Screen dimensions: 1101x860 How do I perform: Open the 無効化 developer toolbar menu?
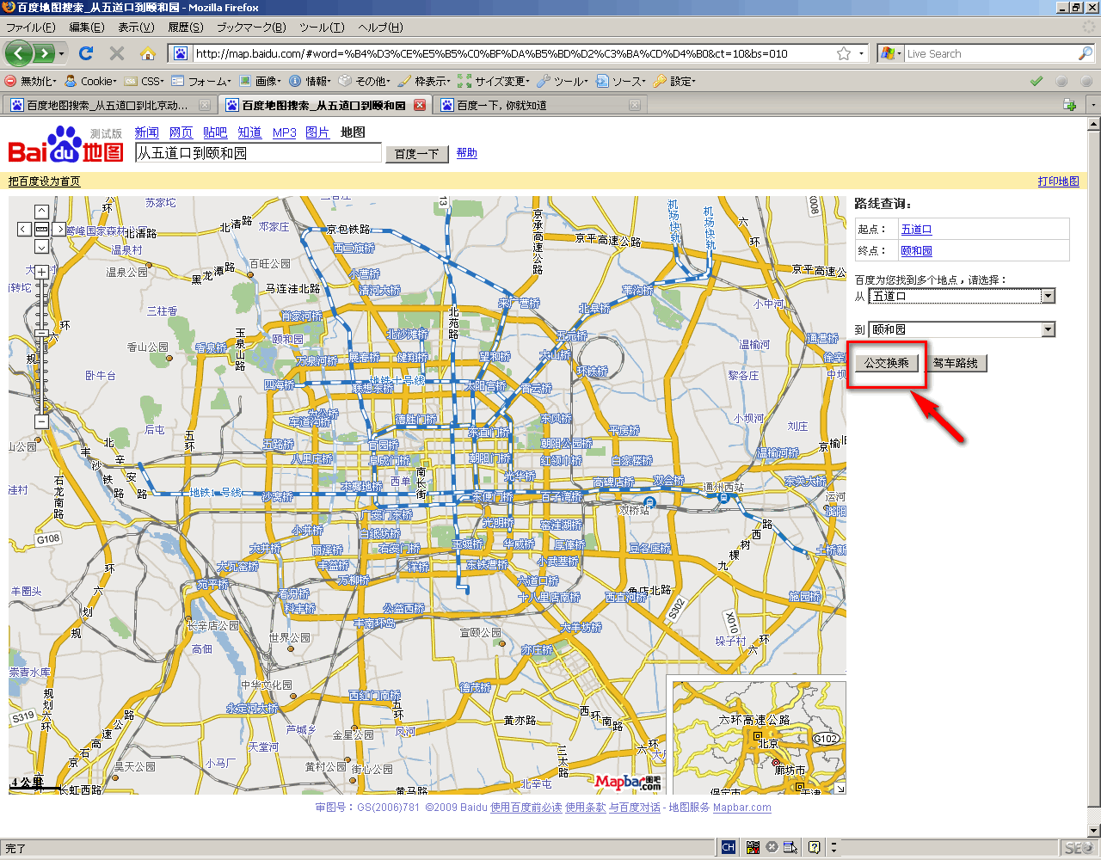point(31,81)
